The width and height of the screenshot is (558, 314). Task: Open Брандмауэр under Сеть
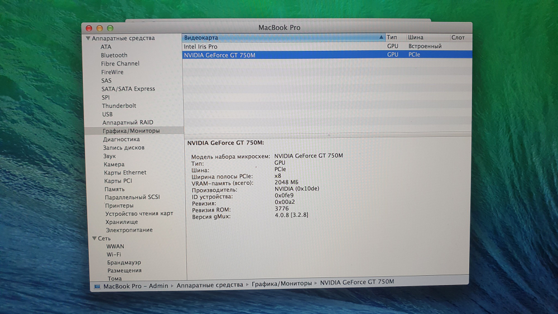(124, 263)
